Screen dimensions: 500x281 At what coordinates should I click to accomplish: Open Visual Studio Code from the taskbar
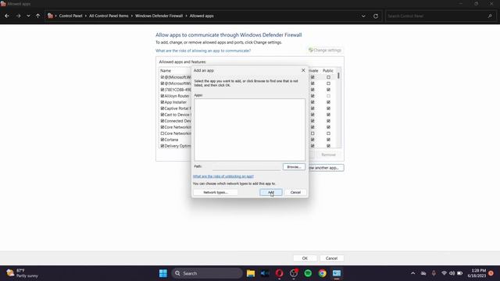(x=265, y=273)
